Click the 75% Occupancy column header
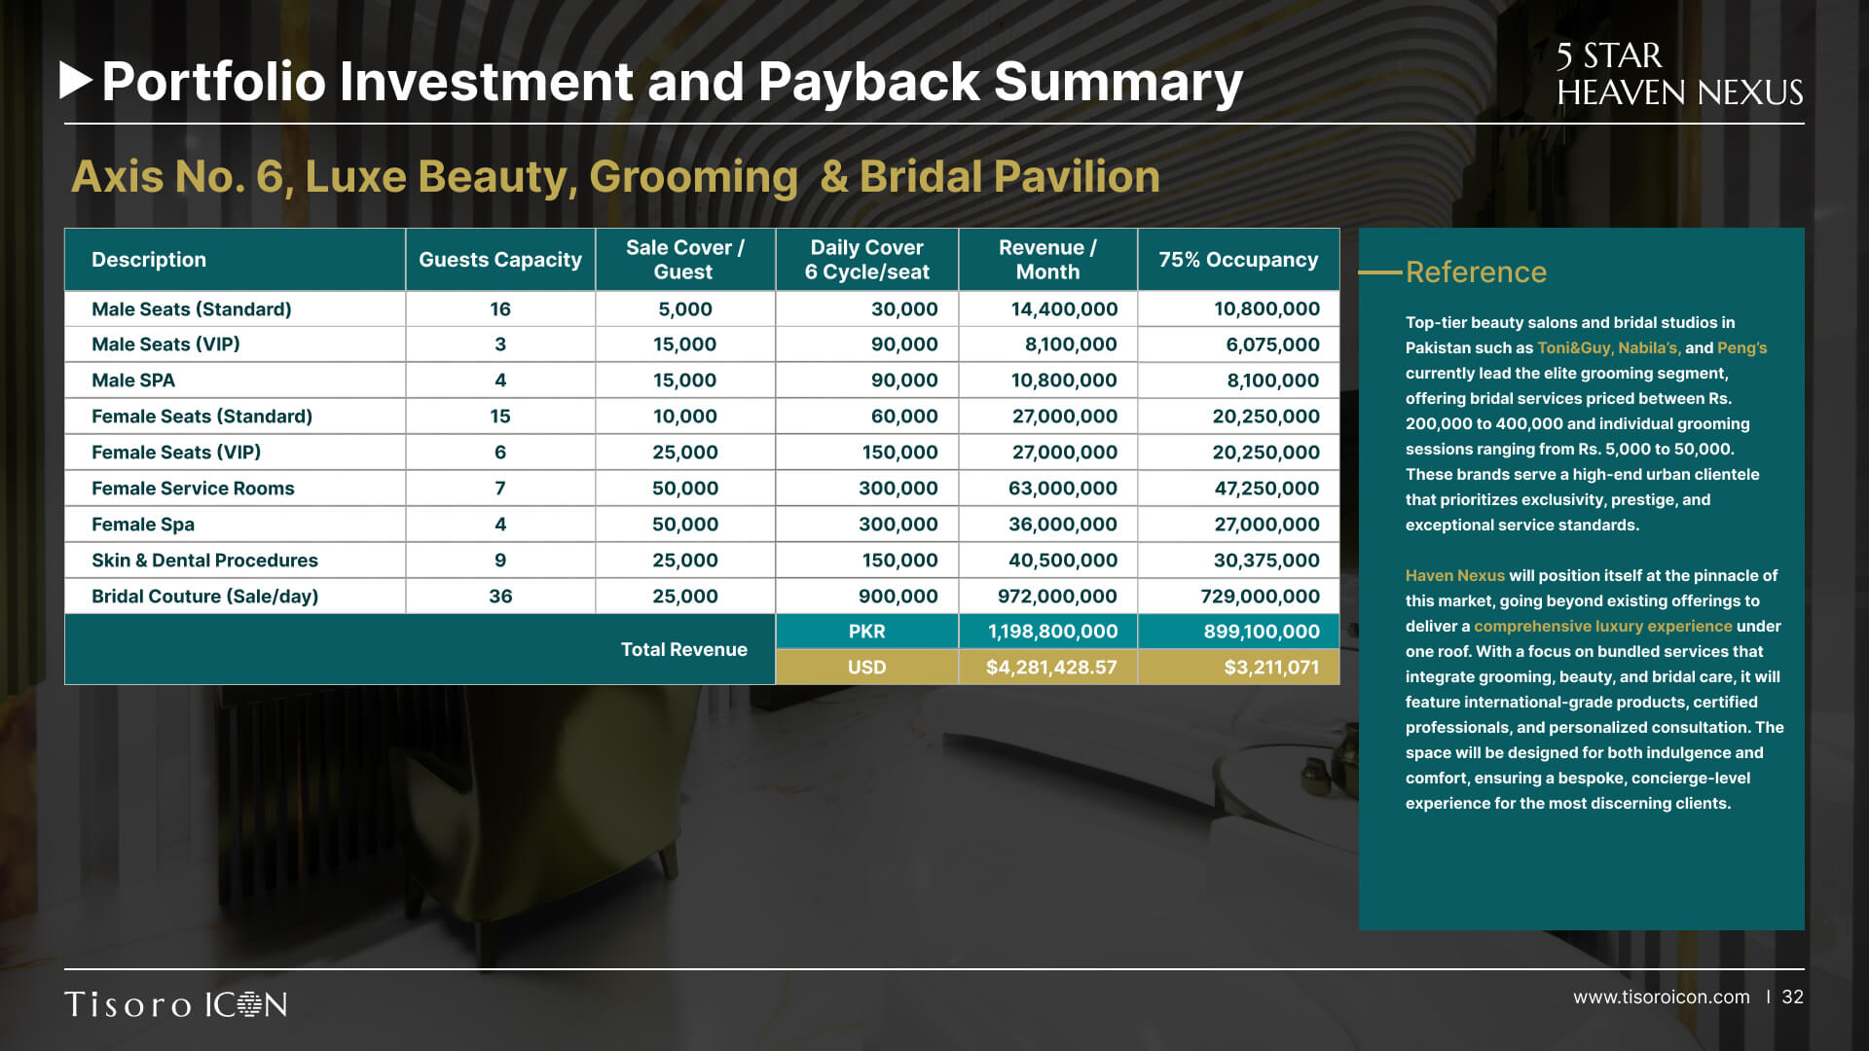 [x=1238, y=260]
